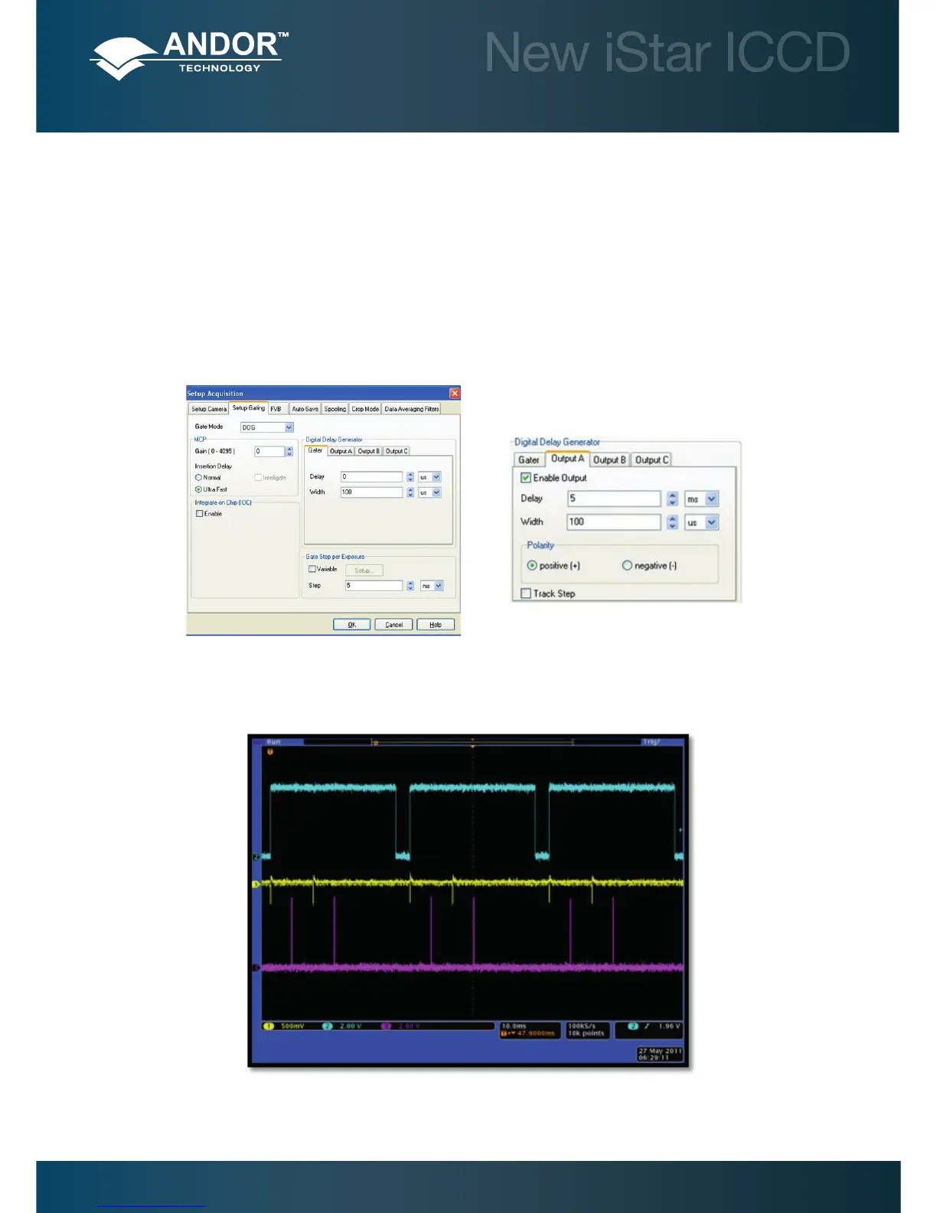This screenshot has height=1213, width=937.
Task: Select Output B tab in Setup Acquisition dialog
Action: coord(369,451)
